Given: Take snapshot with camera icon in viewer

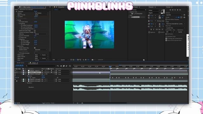Looking at the screenshot, I should coord(92,60).
